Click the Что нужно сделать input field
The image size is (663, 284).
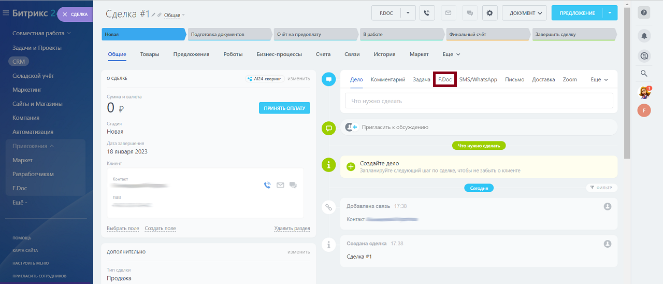click(479, 101)
